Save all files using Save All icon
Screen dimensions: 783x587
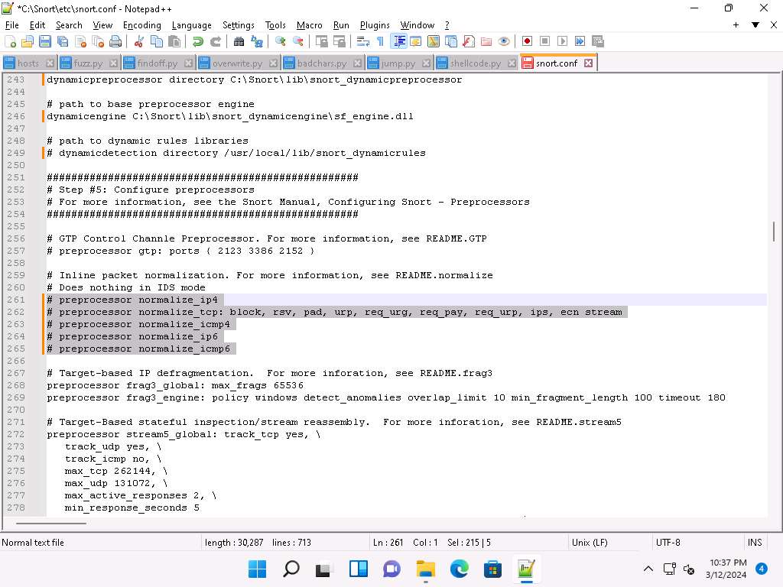coord(63,41)
